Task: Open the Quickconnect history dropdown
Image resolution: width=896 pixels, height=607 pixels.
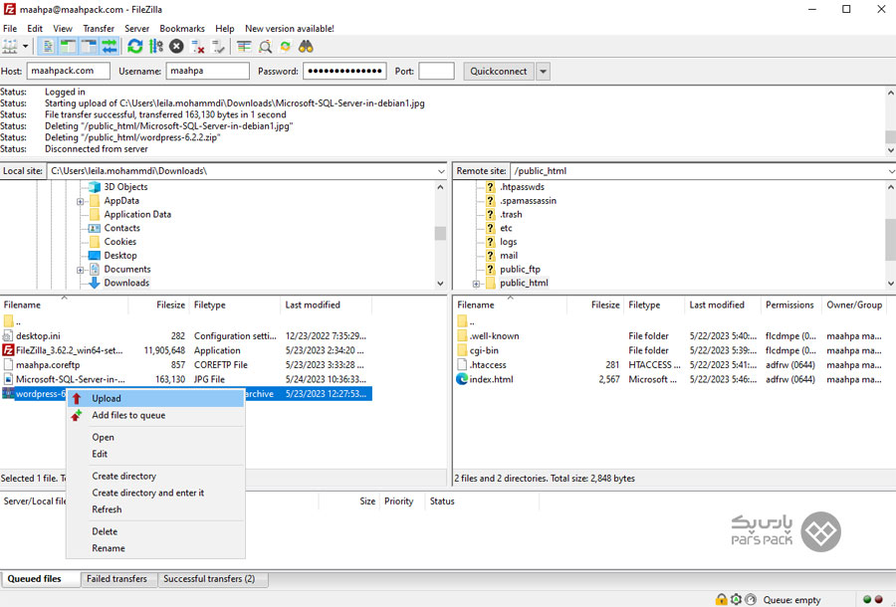Action: (x=543, y=72)
